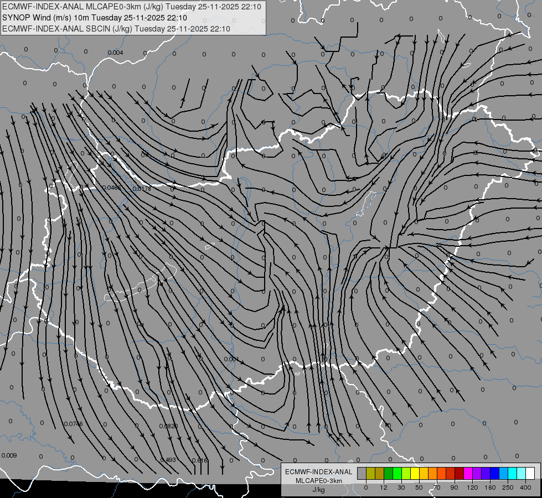Click the '250' tick label on the scale

[508, 487]
